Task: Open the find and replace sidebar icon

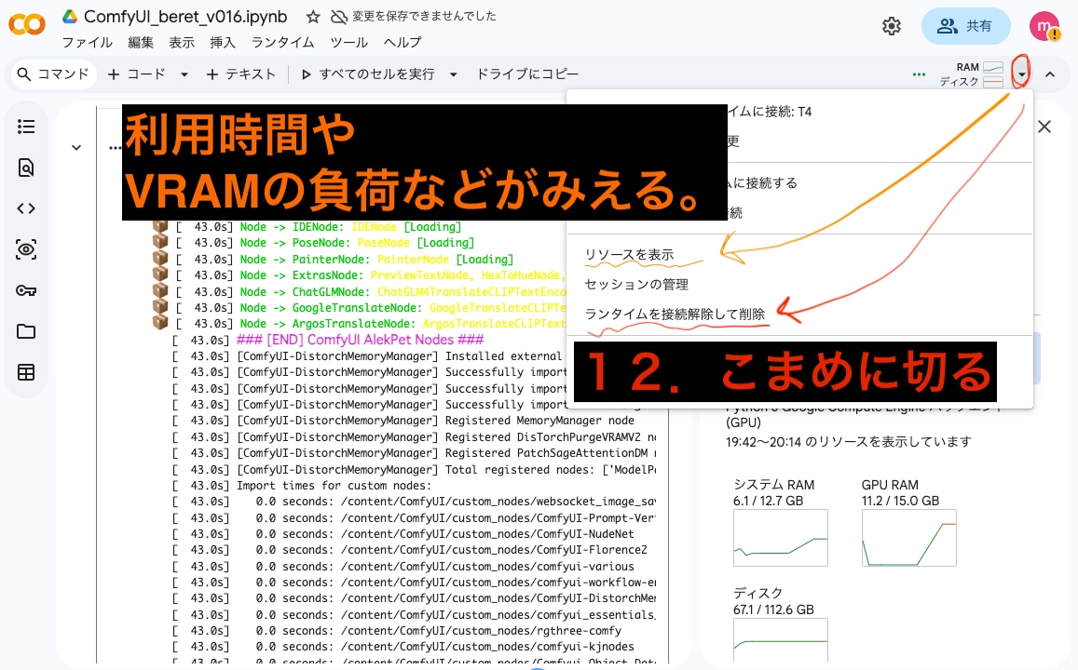Action: point(26,167)
